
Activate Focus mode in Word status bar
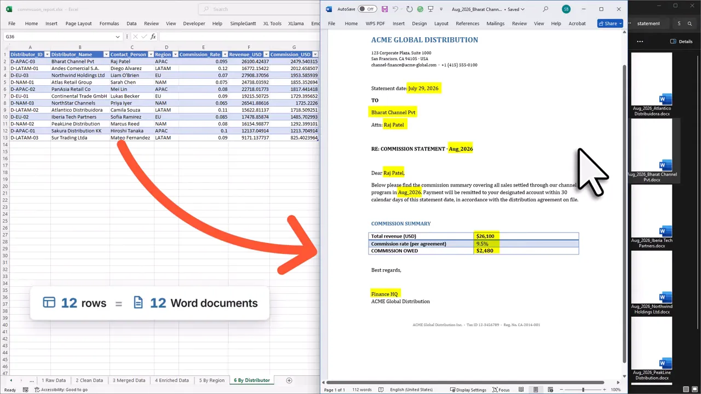(x=501, y=390)
